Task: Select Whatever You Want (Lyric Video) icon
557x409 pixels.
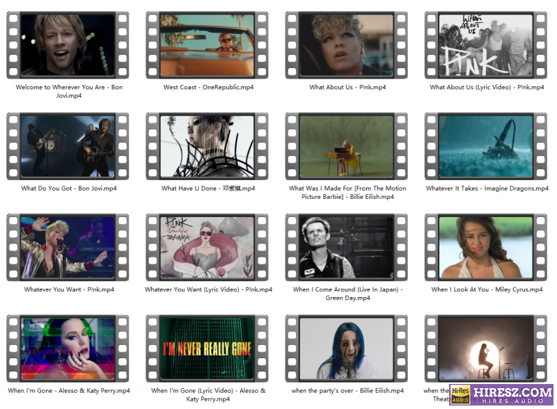Action: [207, 247]
